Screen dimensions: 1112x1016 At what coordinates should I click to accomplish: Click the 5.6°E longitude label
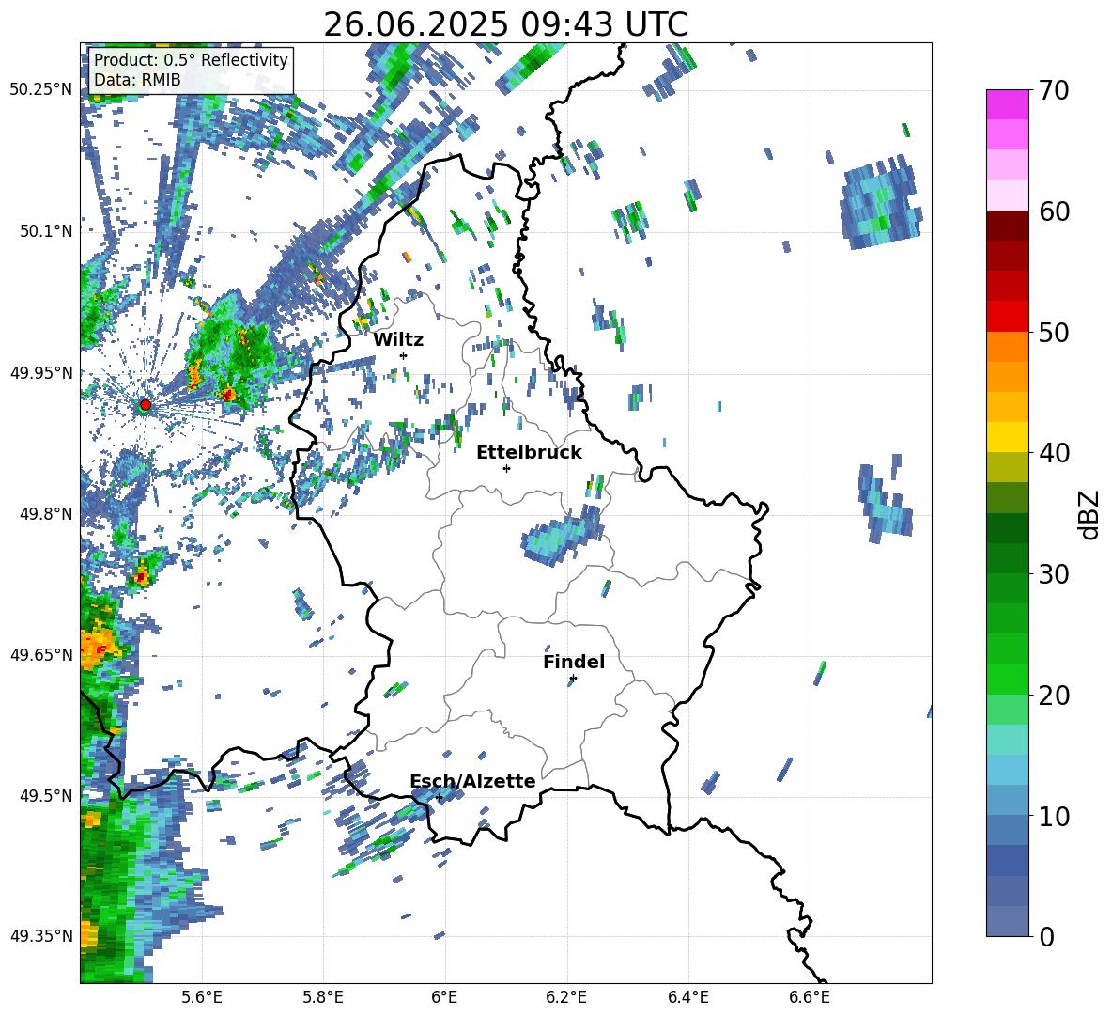(x=202, y=997)
